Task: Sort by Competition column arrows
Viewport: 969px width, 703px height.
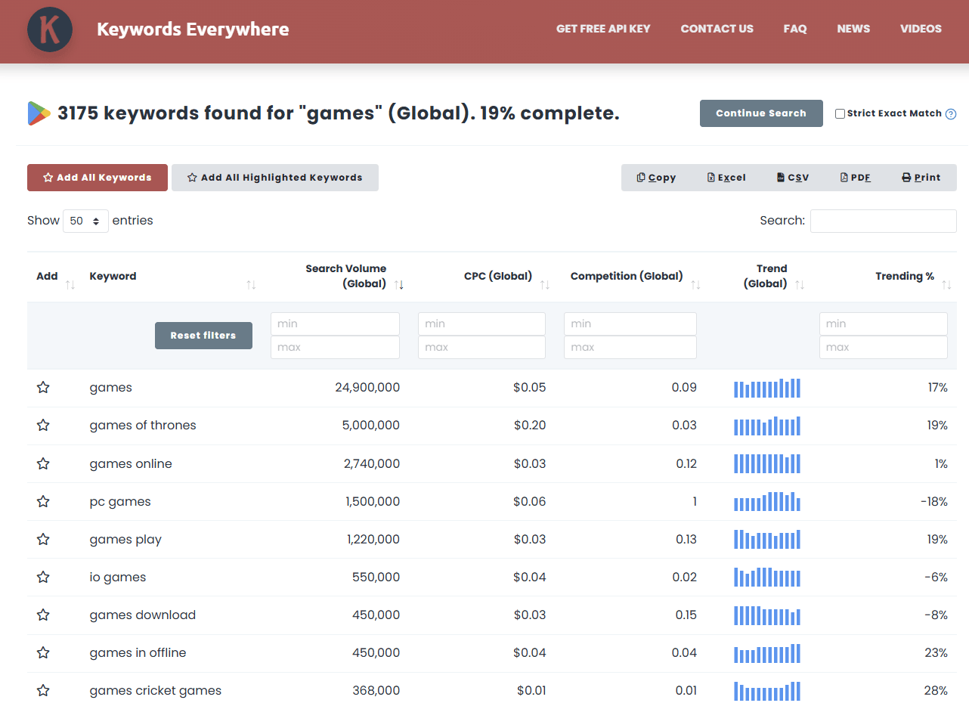Action: tap(696, 285)
